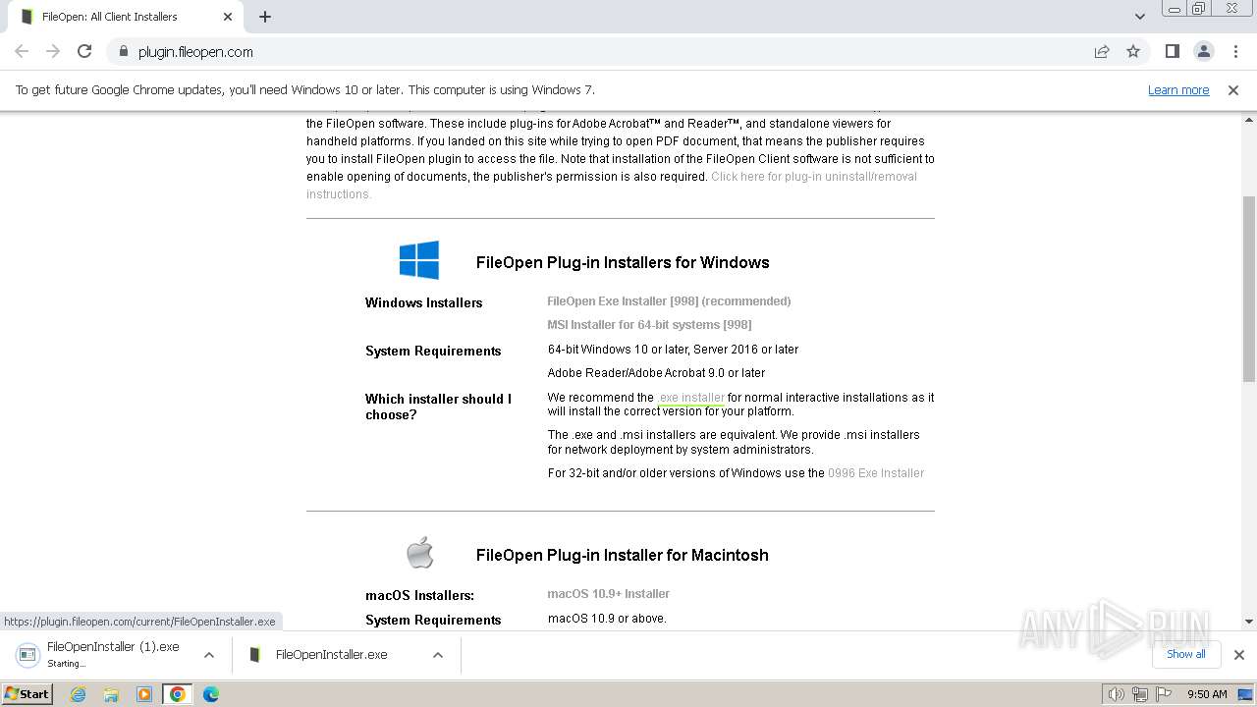Screen dimensions: 1257x707
Task: Click Show all downloads button
Action: pyautogui.click(x=1186, y=654)
